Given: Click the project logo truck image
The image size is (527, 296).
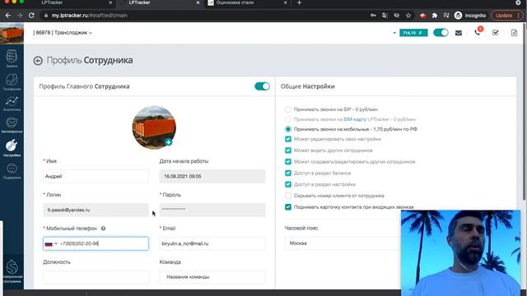Looking at the screenshot, I should coord(12,33).
